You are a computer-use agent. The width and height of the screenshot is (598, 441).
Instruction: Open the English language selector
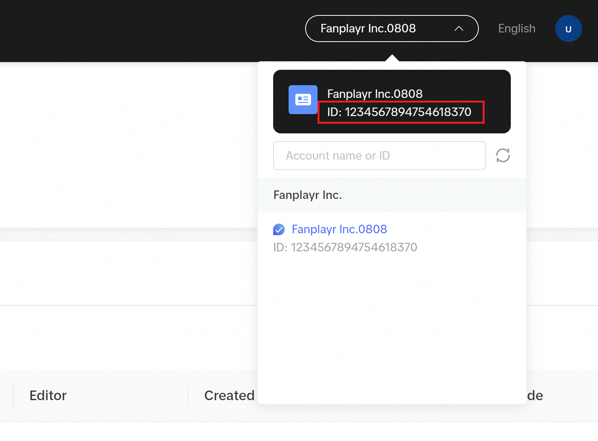point(517,29)
